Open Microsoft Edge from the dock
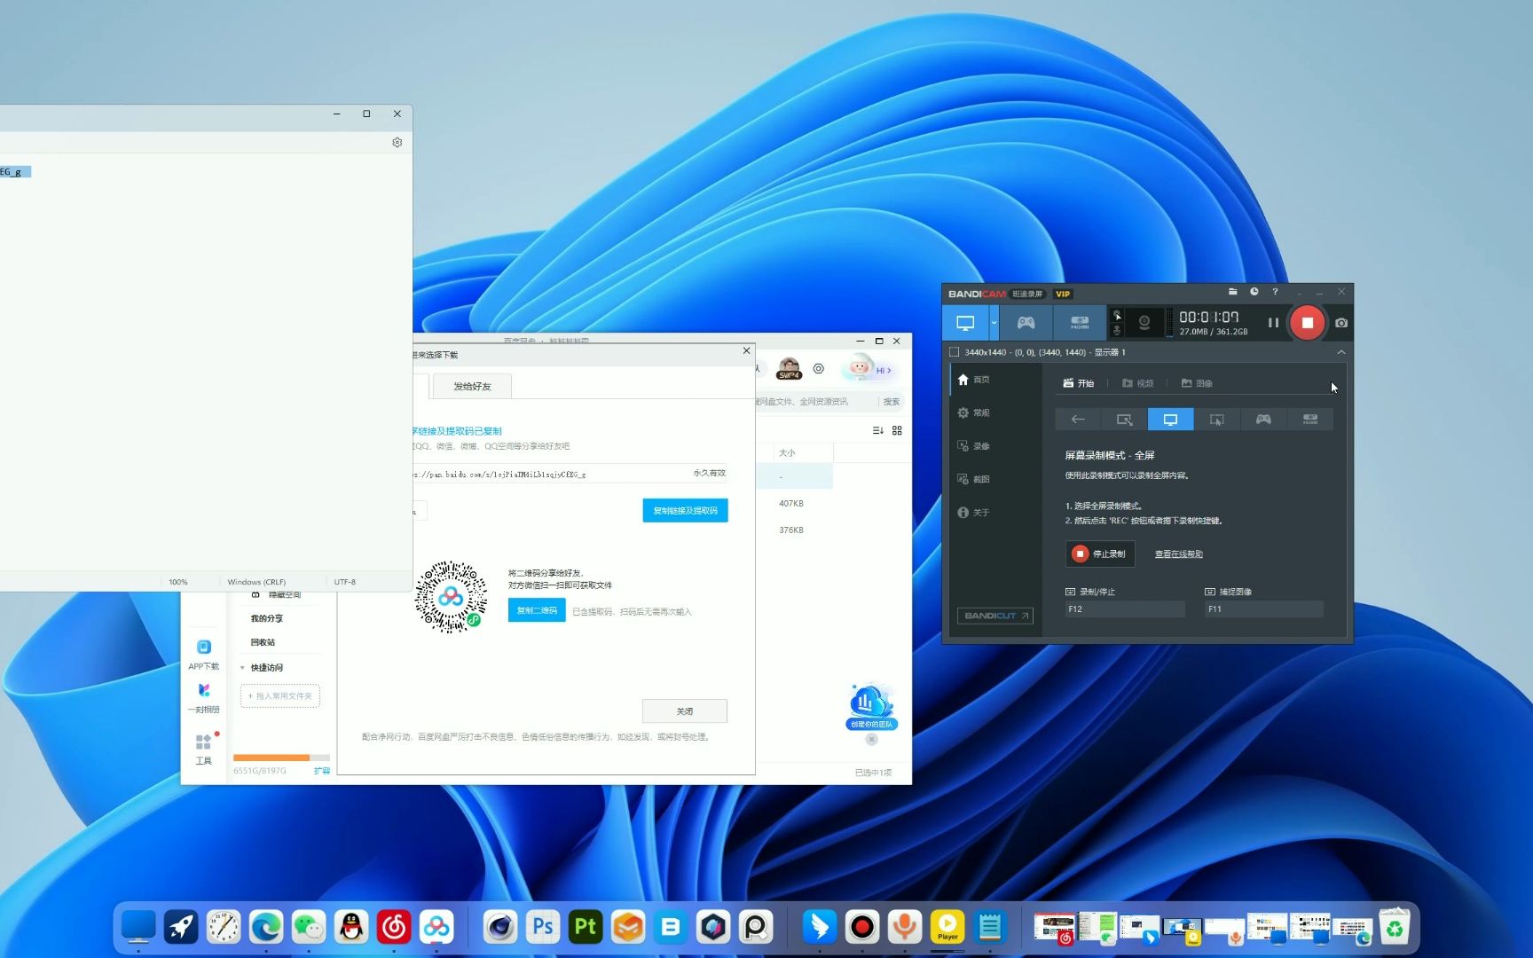 266,927
